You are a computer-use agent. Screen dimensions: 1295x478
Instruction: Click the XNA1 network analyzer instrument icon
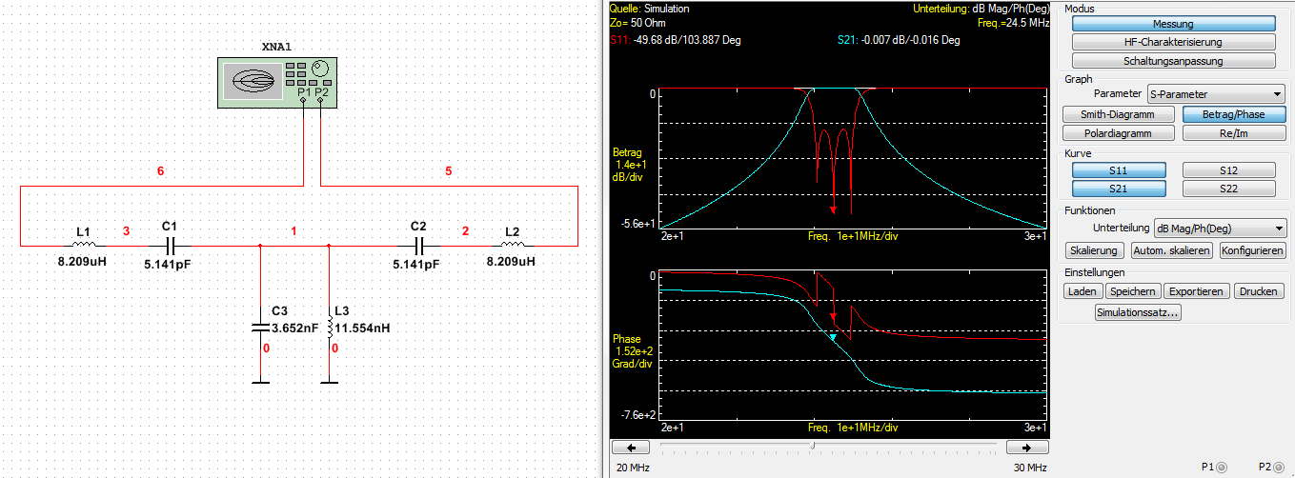278,82
